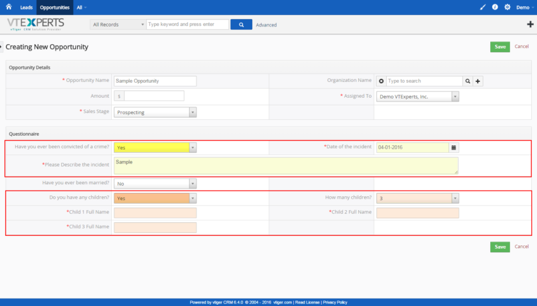This screenshot has width=537, height=306.
Task: Open the ever been married dropdown
Action: 155,184
